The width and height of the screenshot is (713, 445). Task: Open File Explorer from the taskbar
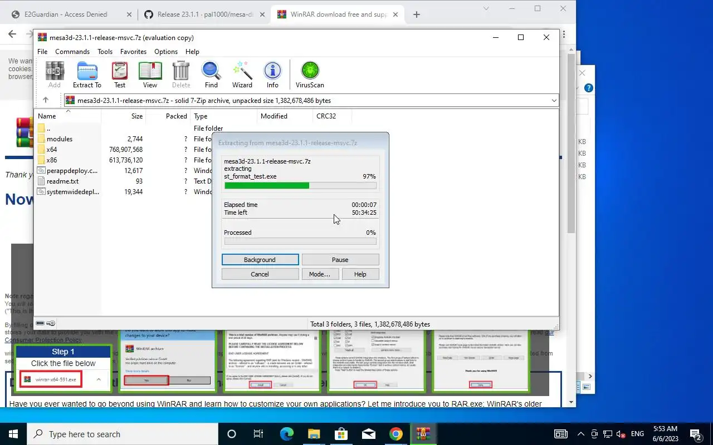(x=314, y=434)
